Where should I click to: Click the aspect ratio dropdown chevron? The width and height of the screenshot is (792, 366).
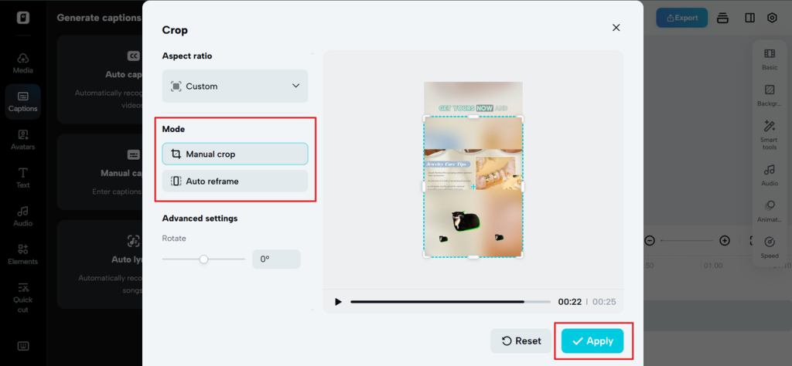296,86
